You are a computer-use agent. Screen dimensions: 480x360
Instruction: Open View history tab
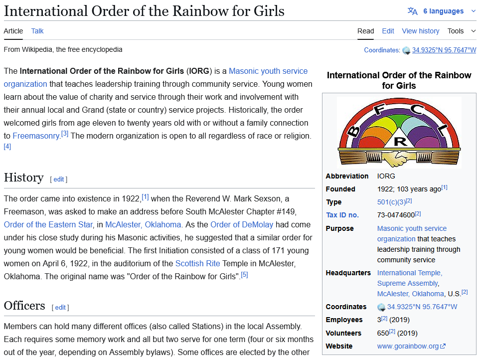pos(421,31)
